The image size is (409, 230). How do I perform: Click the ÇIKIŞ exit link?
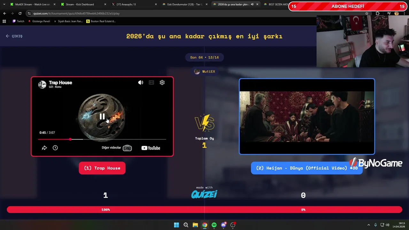click(14, 36)
